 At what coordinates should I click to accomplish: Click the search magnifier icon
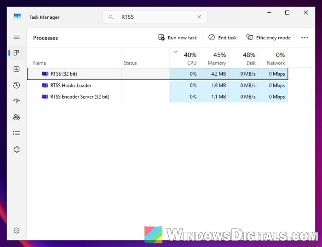tap(111, 17)
